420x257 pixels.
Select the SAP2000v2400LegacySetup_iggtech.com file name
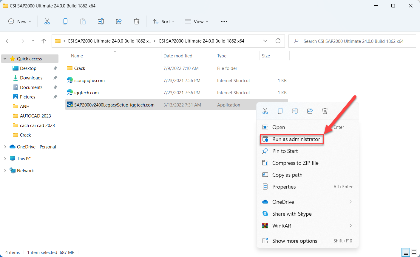pyautogui.click(x=114, y=105)
